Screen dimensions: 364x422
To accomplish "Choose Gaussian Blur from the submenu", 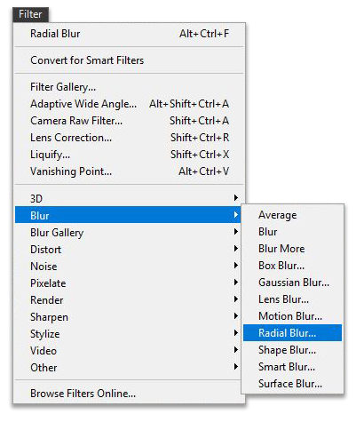I will 292,283.
